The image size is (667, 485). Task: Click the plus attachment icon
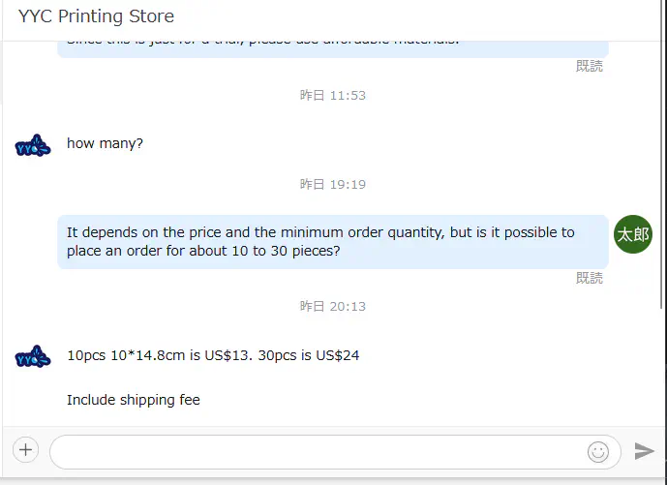pos(25,450)
